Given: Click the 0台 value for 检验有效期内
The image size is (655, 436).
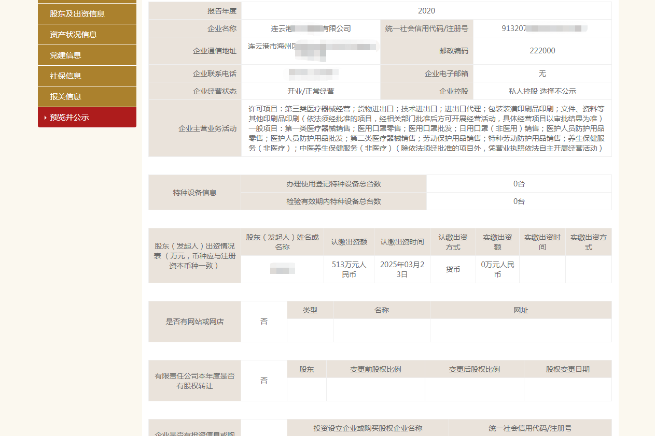Looking at the screenshot, I should (519, 201).
